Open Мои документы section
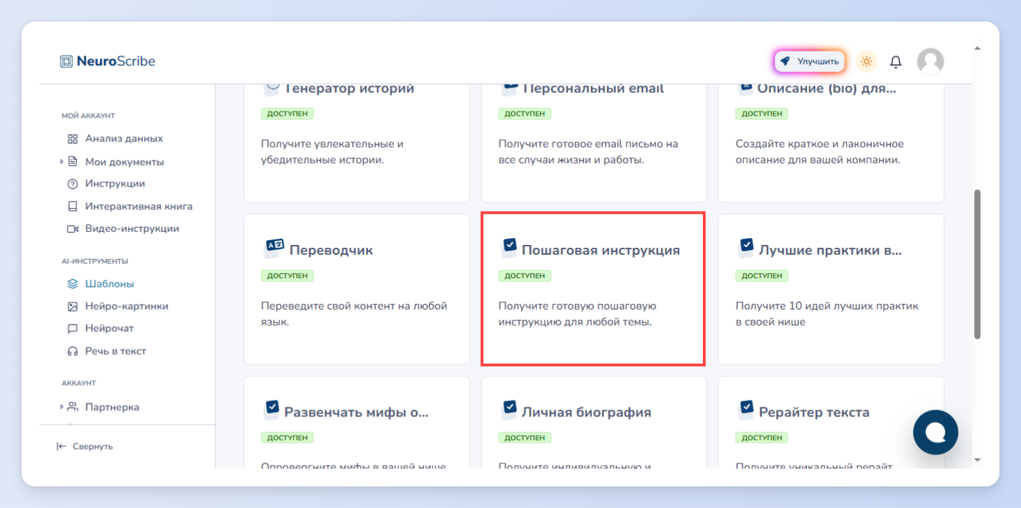 pyautogui.click(x=124, y=162)
